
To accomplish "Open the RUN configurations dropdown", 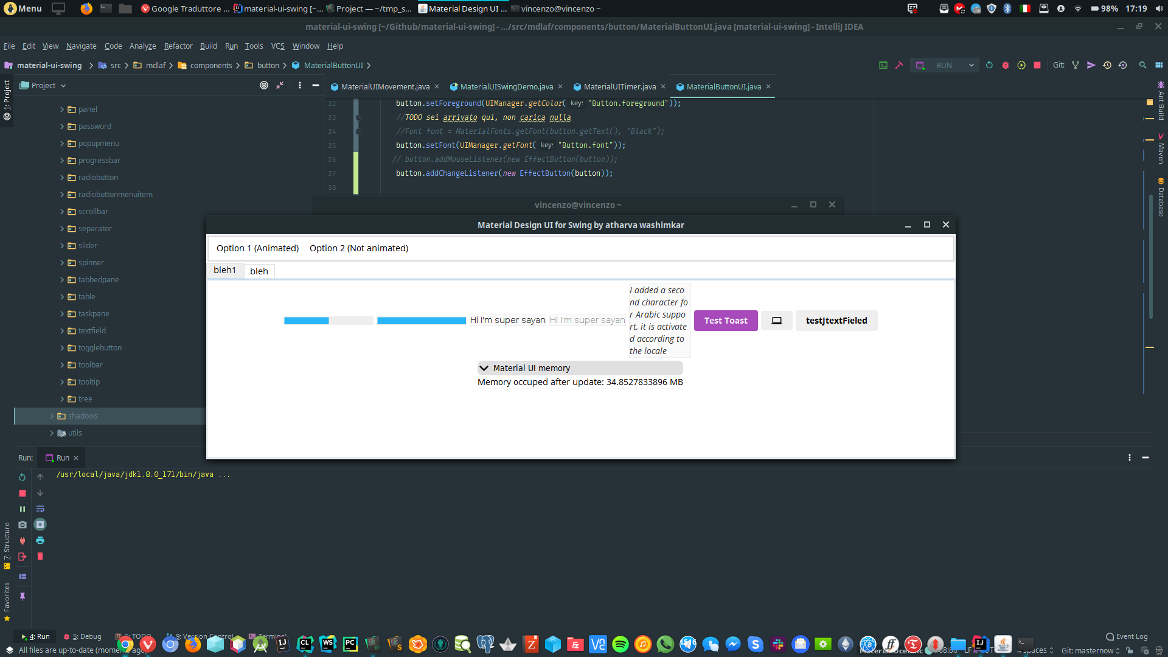I will click(972, 65).
